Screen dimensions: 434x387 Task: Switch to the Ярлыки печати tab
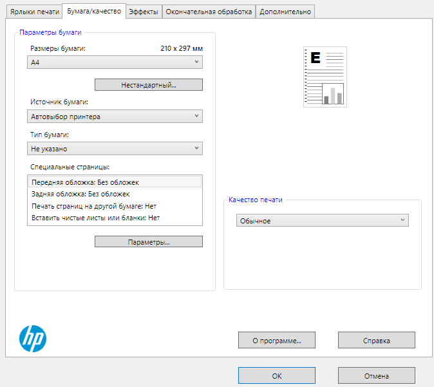pyautogui.click(x=34, y=12)
